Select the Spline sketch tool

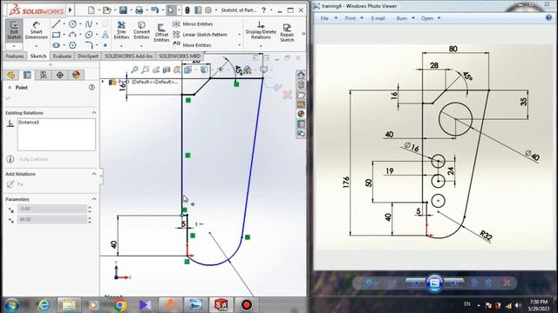pyautogui.click(x=89, y=24)
